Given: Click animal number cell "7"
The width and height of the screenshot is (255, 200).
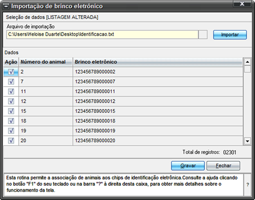Looking at the screenshot, I should [x=46, y=82].
